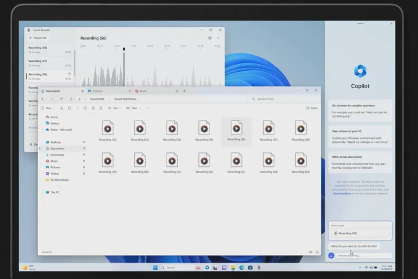Click the Windows Start button on taskbar
Viewport: 418px width, 279px height.
155,268
